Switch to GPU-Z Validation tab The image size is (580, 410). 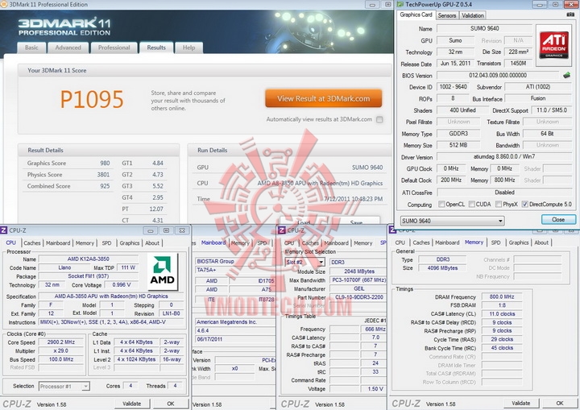pyautogui.click(x=473, y=15)
